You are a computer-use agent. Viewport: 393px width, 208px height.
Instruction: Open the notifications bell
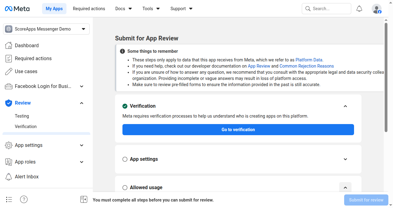tap(359, 9)
